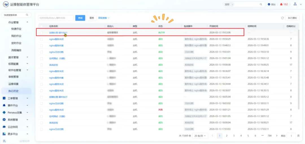Expand 高级搜索 advanced search

[x=104, y=18]
